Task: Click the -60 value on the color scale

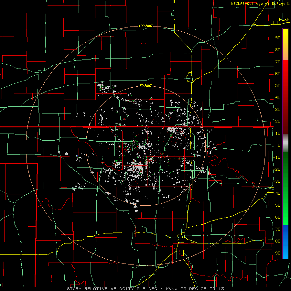Action: [276, 217]
